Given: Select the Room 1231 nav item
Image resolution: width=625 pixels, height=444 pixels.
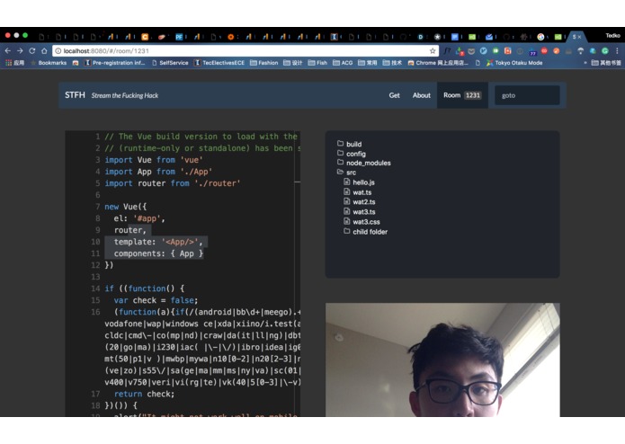Looking at the screenshot, I should [x=462, y=95].
